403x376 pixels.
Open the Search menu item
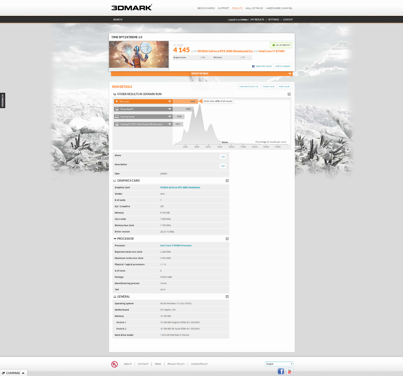click(x=118, y=20)
